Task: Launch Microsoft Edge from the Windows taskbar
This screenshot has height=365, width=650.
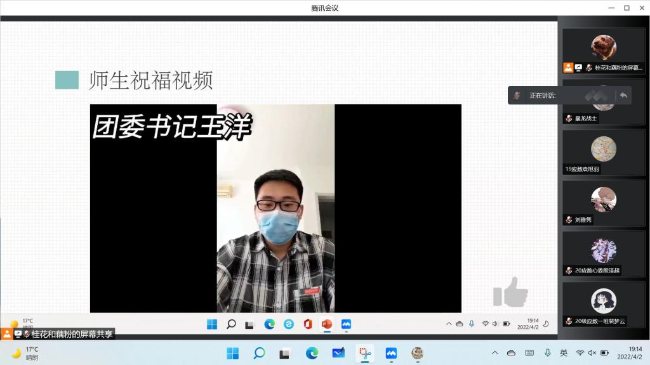Action: pos(311,353)
